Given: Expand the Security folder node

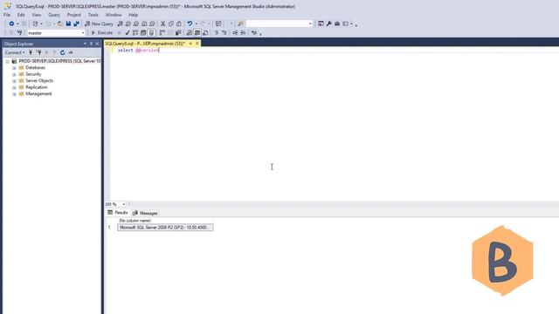Looking at the screenshot, I should click(x=14, y=74).
